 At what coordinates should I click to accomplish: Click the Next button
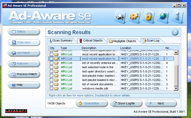(161, 103)
